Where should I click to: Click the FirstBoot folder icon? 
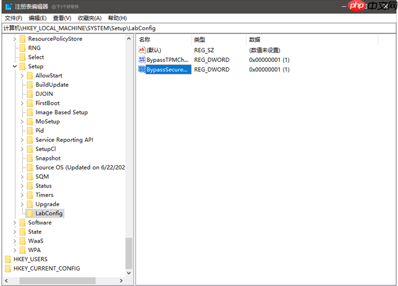click(x=30, y=103)
